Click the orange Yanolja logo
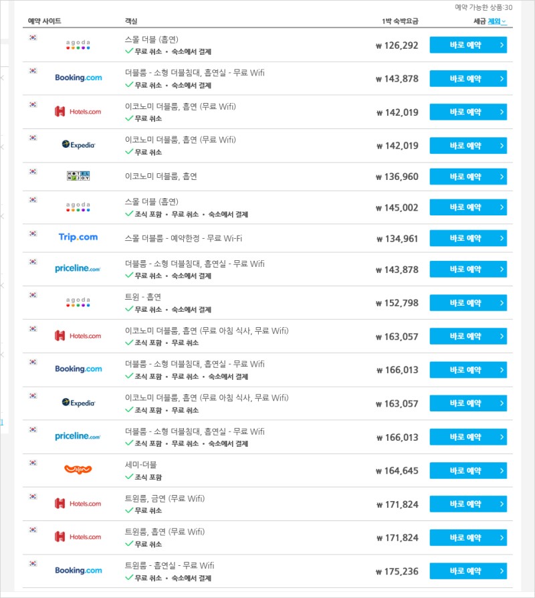The width and height of the screenshot is (535, 598). [78, 469]
